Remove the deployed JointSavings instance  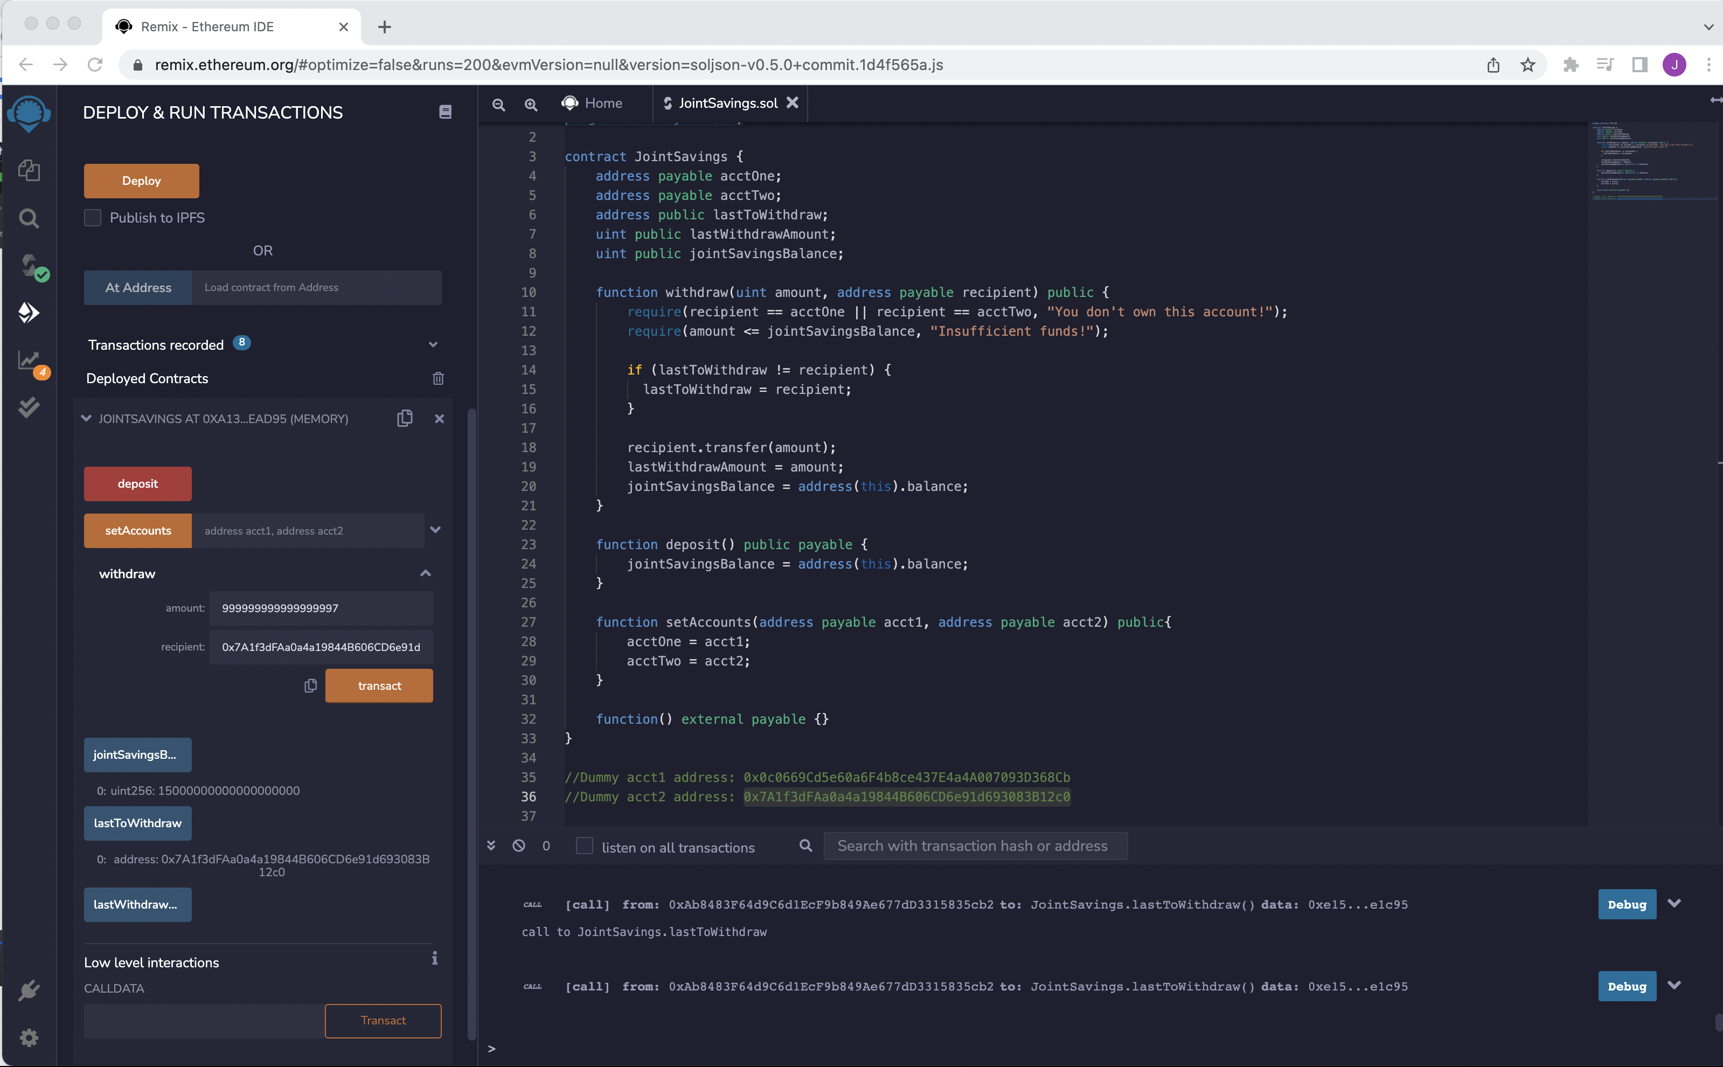coord(440,419)
